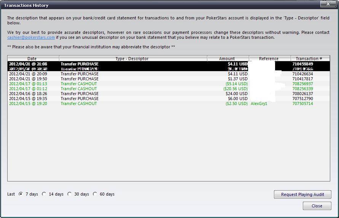Click the AlexGry1 reference cell
Viewport: 339px width, 218px height.
[259, 103]
